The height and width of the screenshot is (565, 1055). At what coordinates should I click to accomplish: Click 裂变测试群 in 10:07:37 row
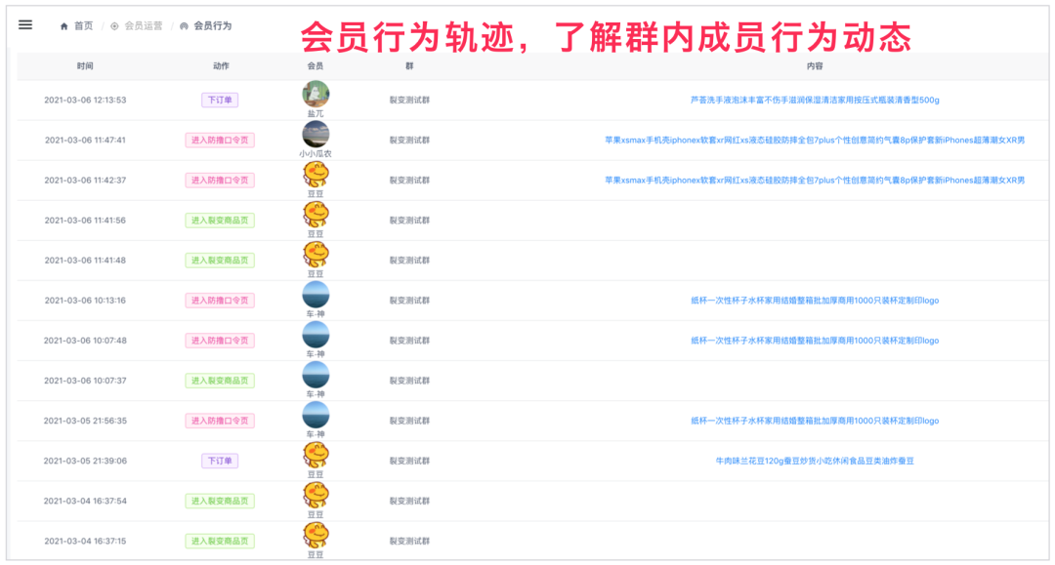coord(409,381)
